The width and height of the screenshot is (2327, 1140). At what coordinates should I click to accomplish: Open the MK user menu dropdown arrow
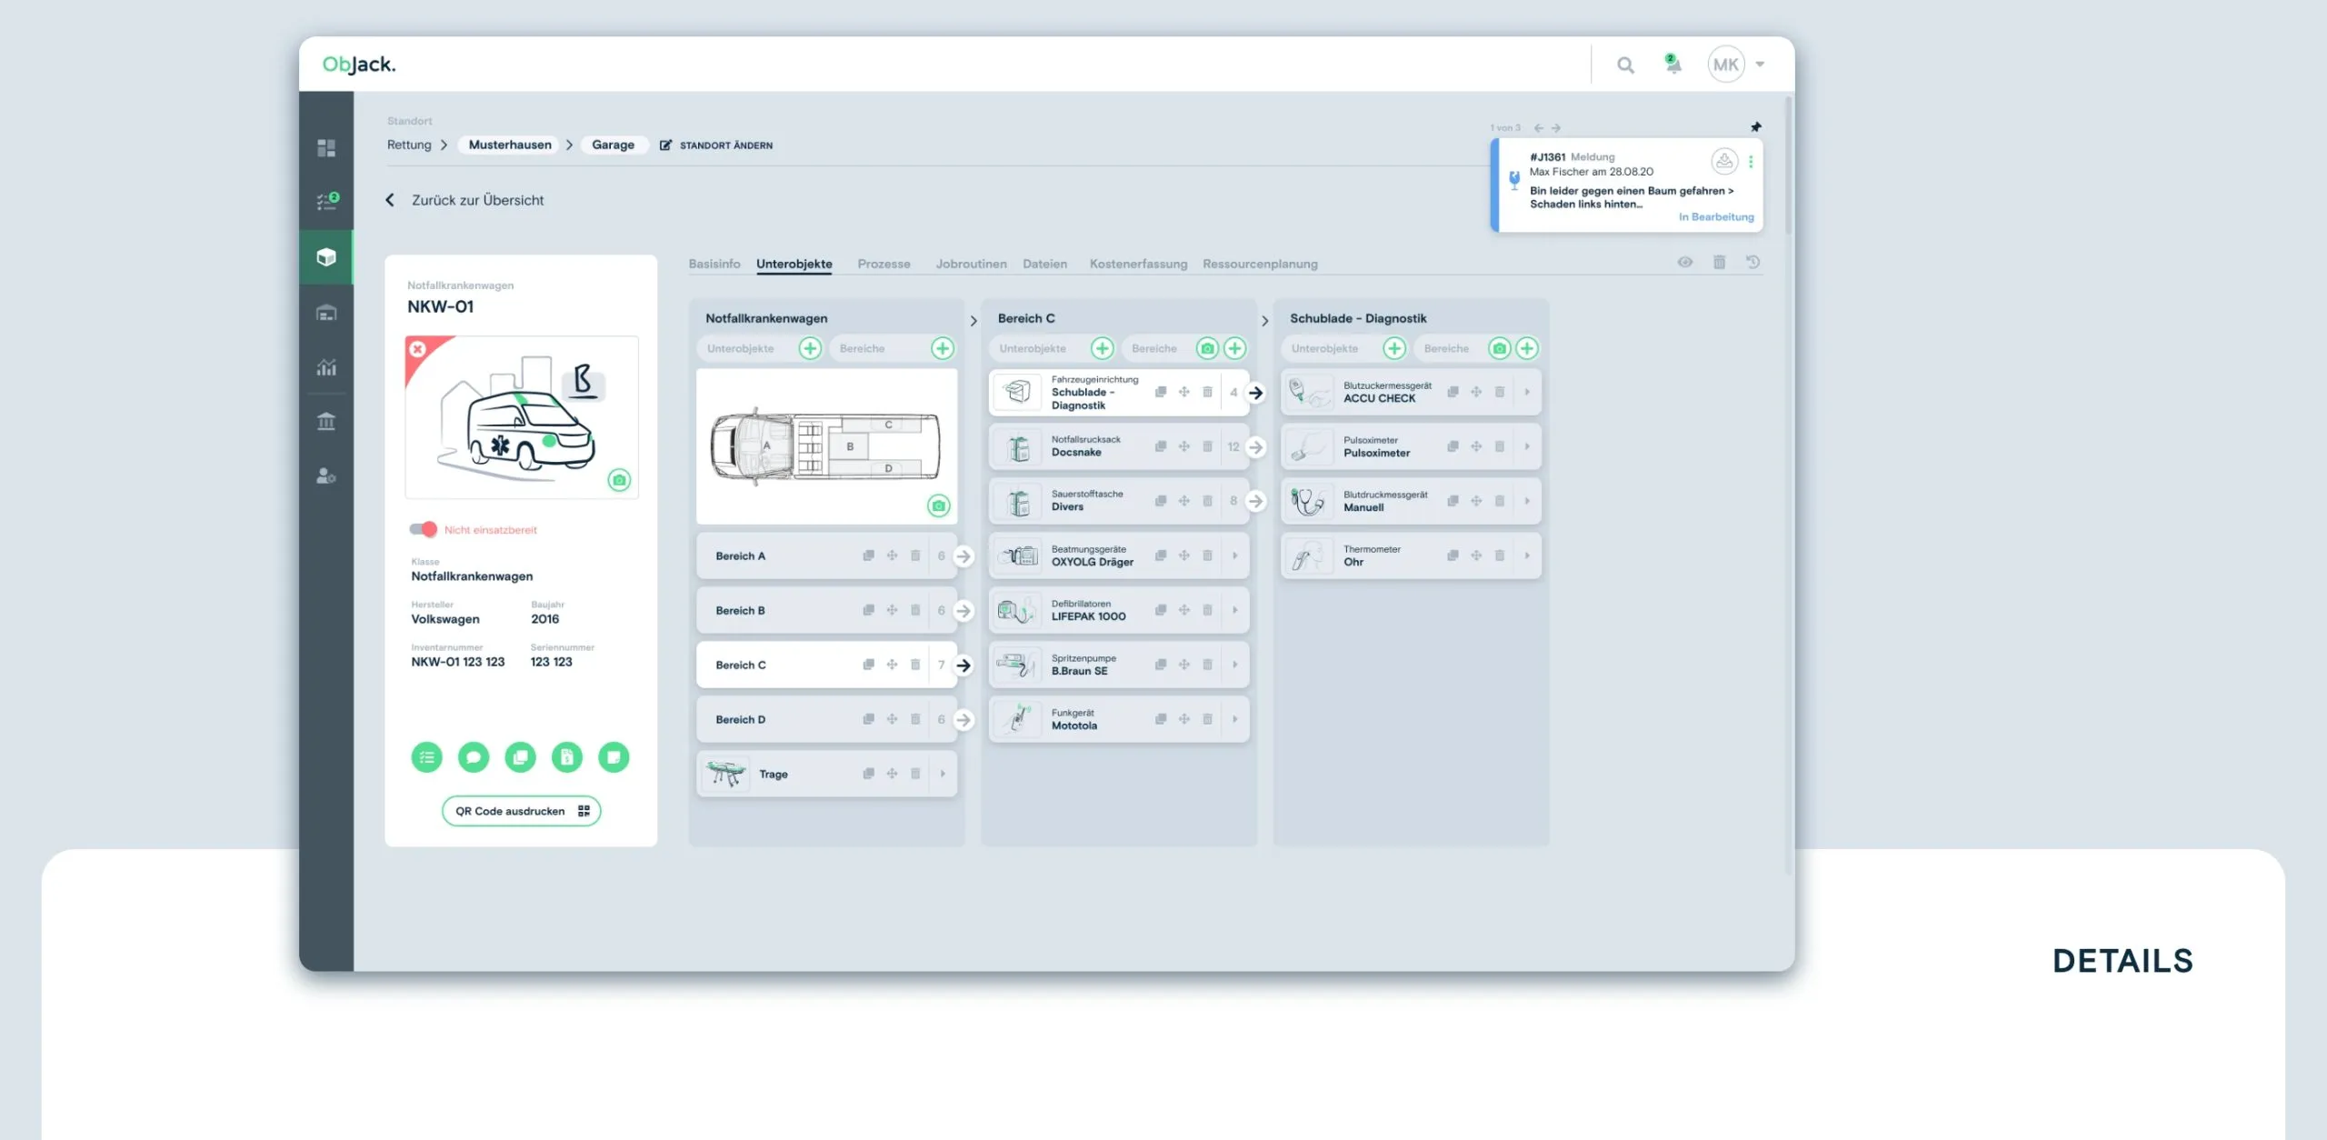tap(1760, 65)
